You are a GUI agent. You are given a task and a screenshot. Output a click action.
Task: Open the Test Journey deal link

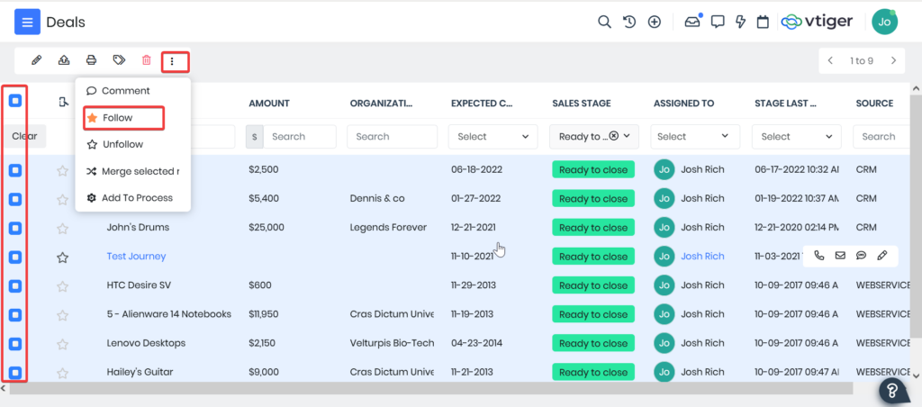tap(136, 257)
